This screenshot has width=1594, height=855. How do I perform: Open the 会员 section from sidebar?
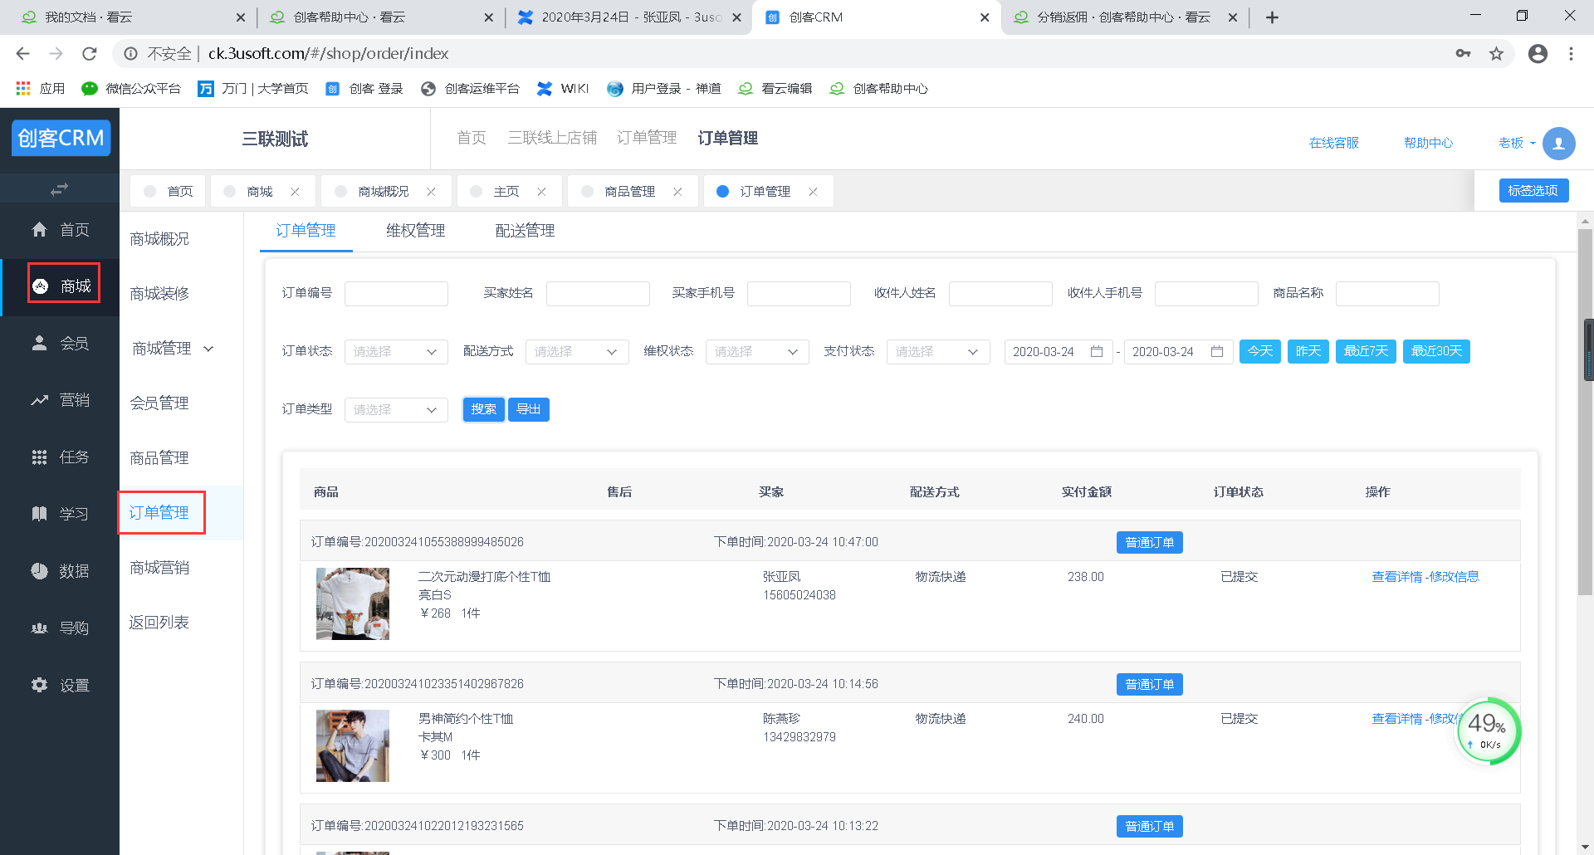60,343
